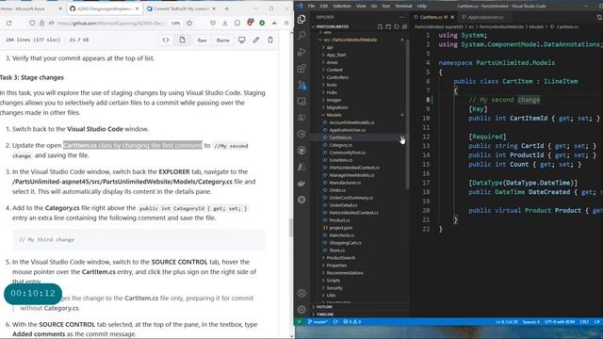Open the File menu in VS Code
603x339 pixels.
pyautogui.click(x=312, y=7)
